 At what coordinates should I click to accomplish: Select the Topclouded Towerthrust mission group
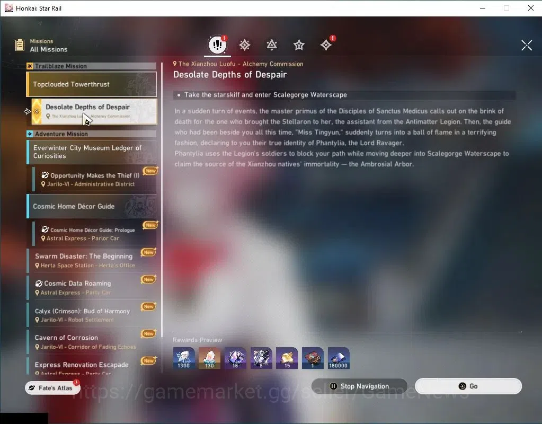point(91,84)
